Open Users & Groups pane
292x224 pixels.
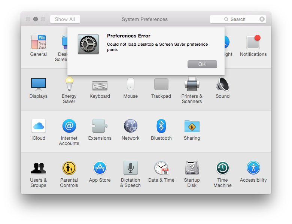(38, 168)
